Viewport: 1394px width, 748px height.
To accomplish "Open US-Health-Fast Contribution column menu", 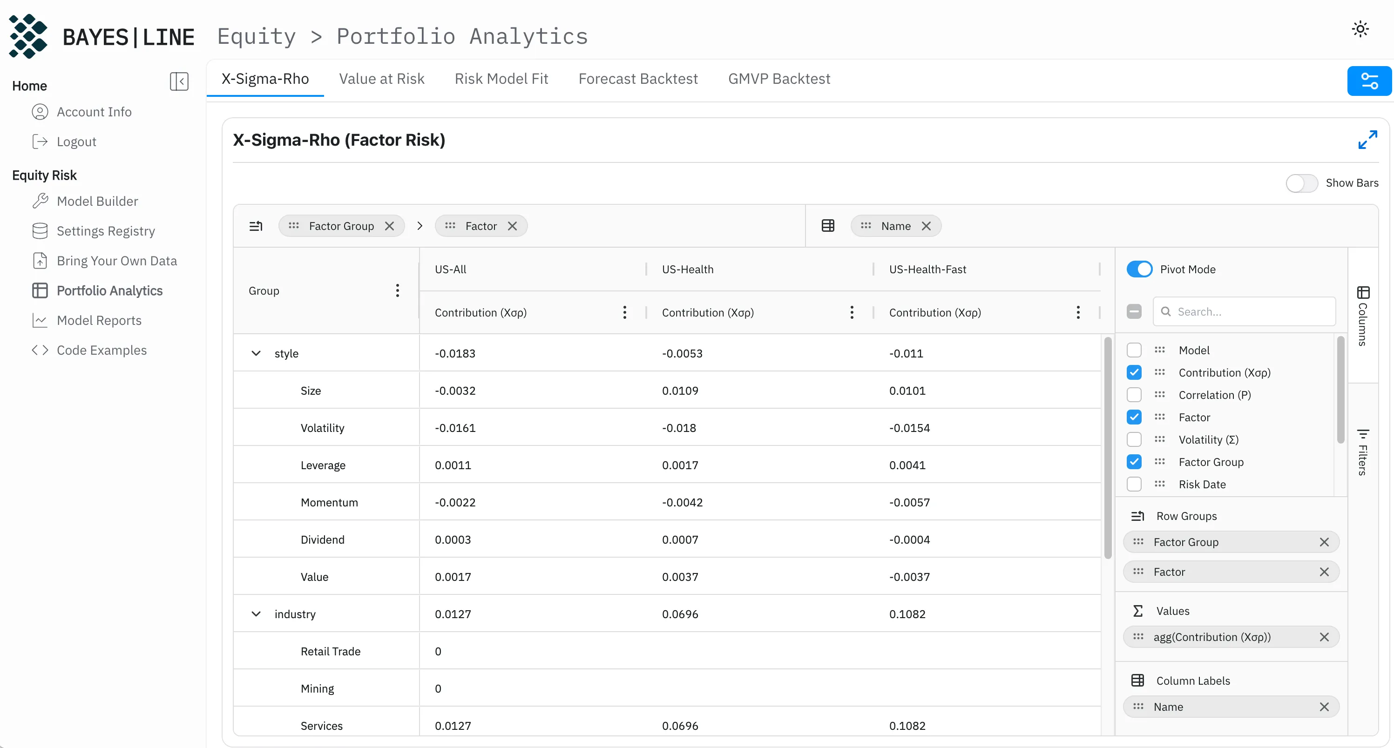I will pyautogui.click(x=1078, y=313).
